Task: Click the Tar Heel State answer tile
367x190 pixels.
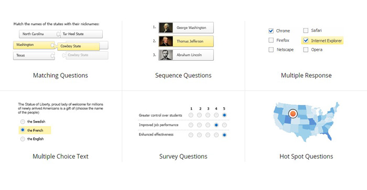Action: click(81, 34)
